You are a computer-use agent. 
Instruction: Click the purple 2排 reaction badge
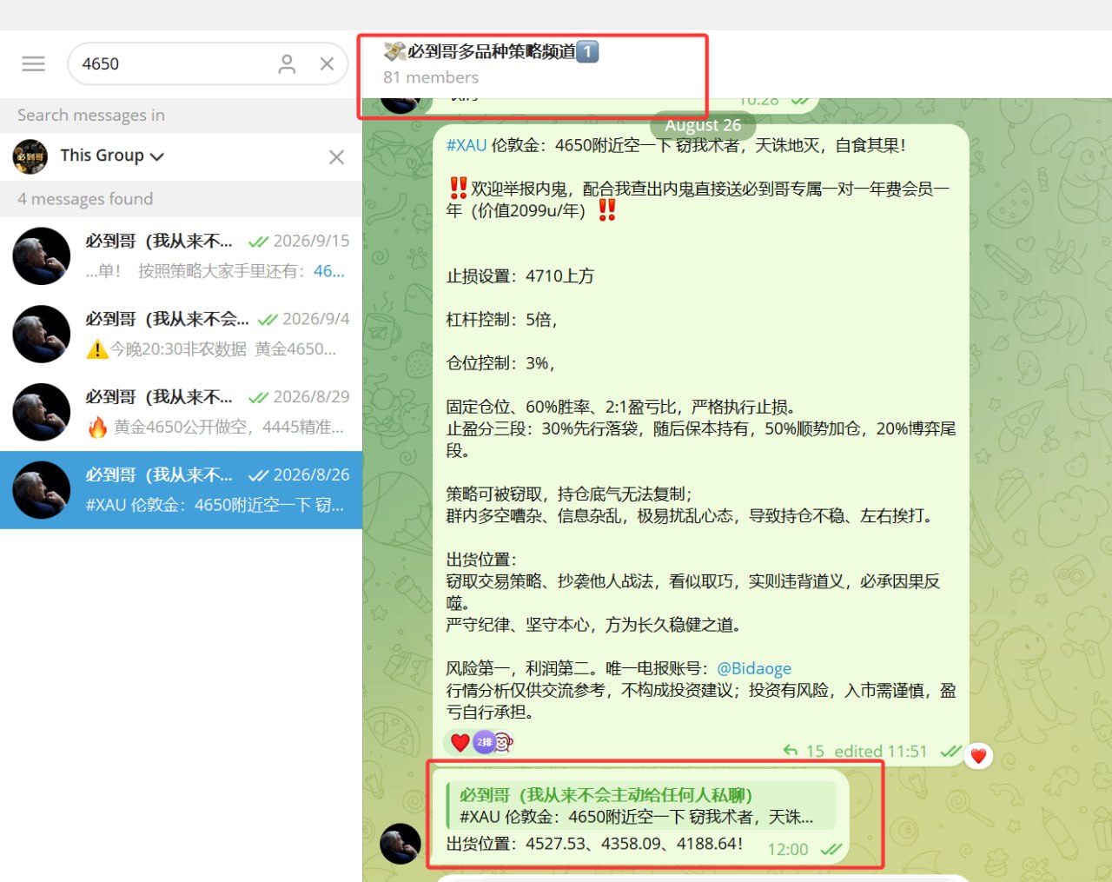point(484,742)
